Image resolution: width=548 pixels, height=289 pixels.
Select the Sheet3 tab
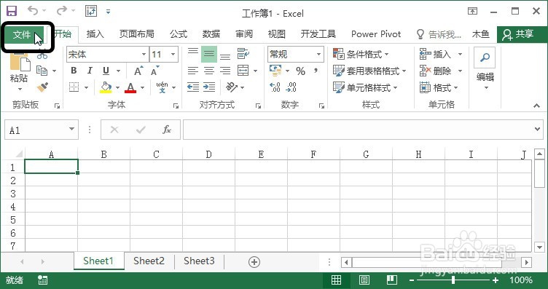199,261
